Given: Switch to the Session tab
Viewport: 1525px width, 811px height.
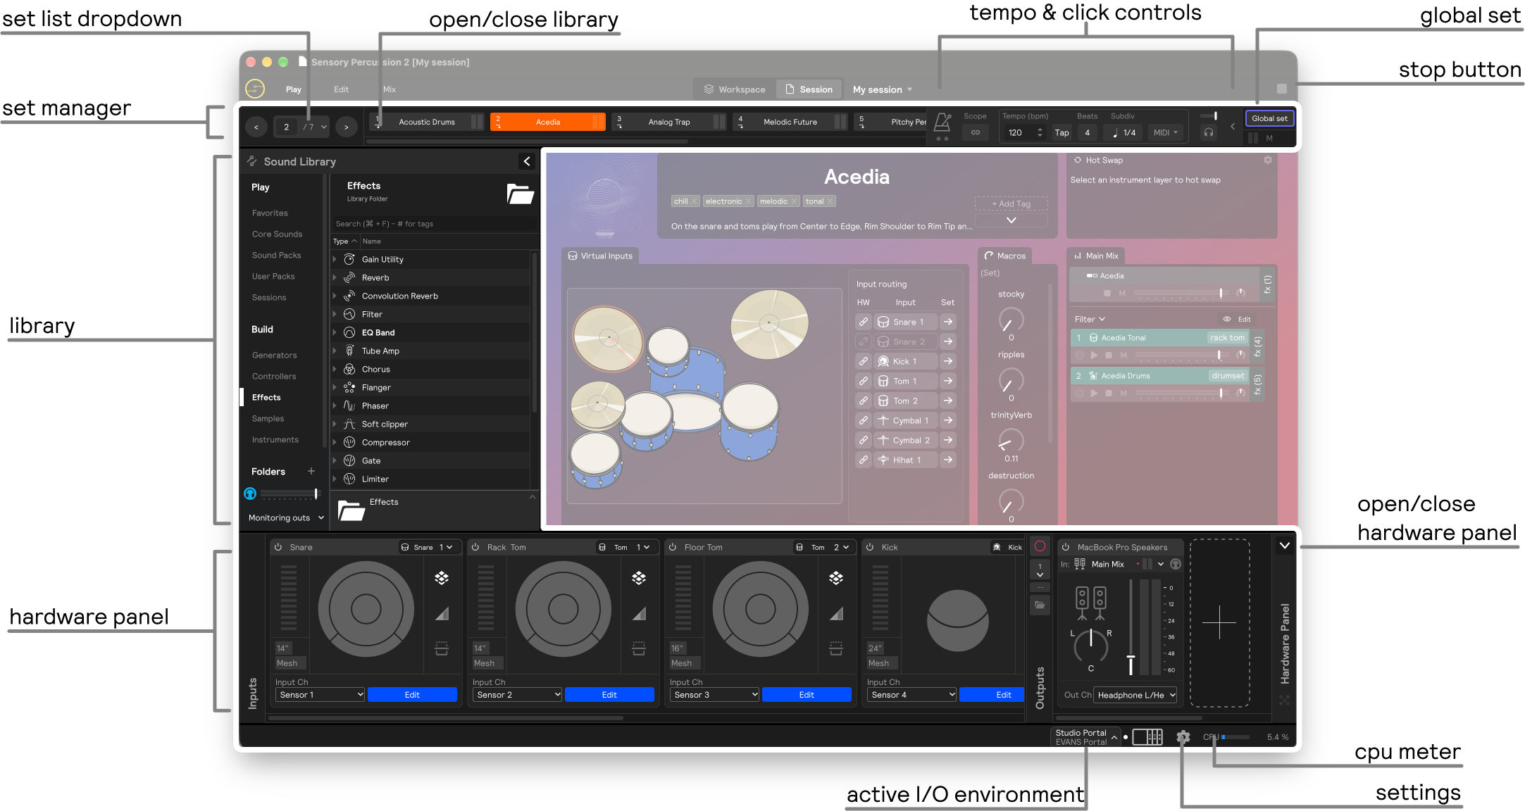Looking at the screenshot, I should pos(809,89).
